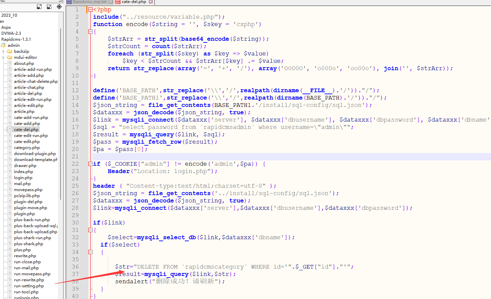Click the red unsaved icon on cate-del.php tab
Viewport: 491px width, 299px height.
(x=118, y=2)
